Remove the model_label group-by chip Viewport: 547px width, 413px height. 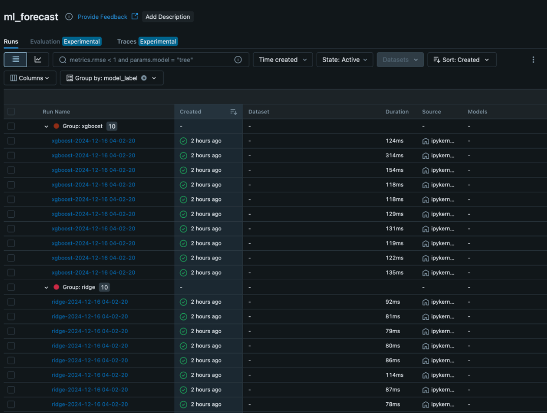point(144,78)
